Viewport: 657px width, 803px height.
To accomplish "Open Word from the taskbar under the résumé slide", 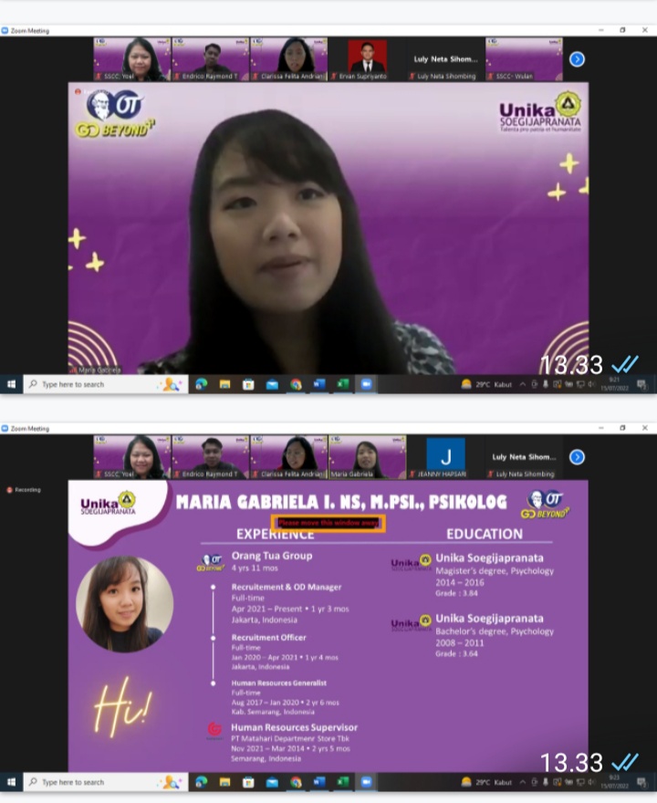I will click(319, 782).
